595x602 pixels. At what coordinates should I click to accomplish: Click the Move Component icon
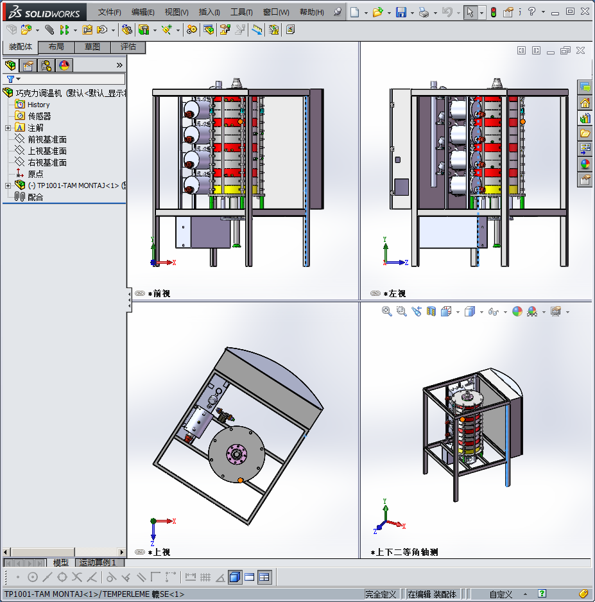tap(102, 30)
